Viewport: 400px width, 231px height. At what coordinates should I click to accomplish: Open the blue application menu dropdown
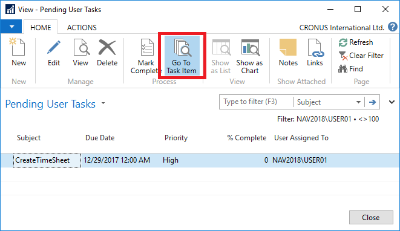click(11, 27)
